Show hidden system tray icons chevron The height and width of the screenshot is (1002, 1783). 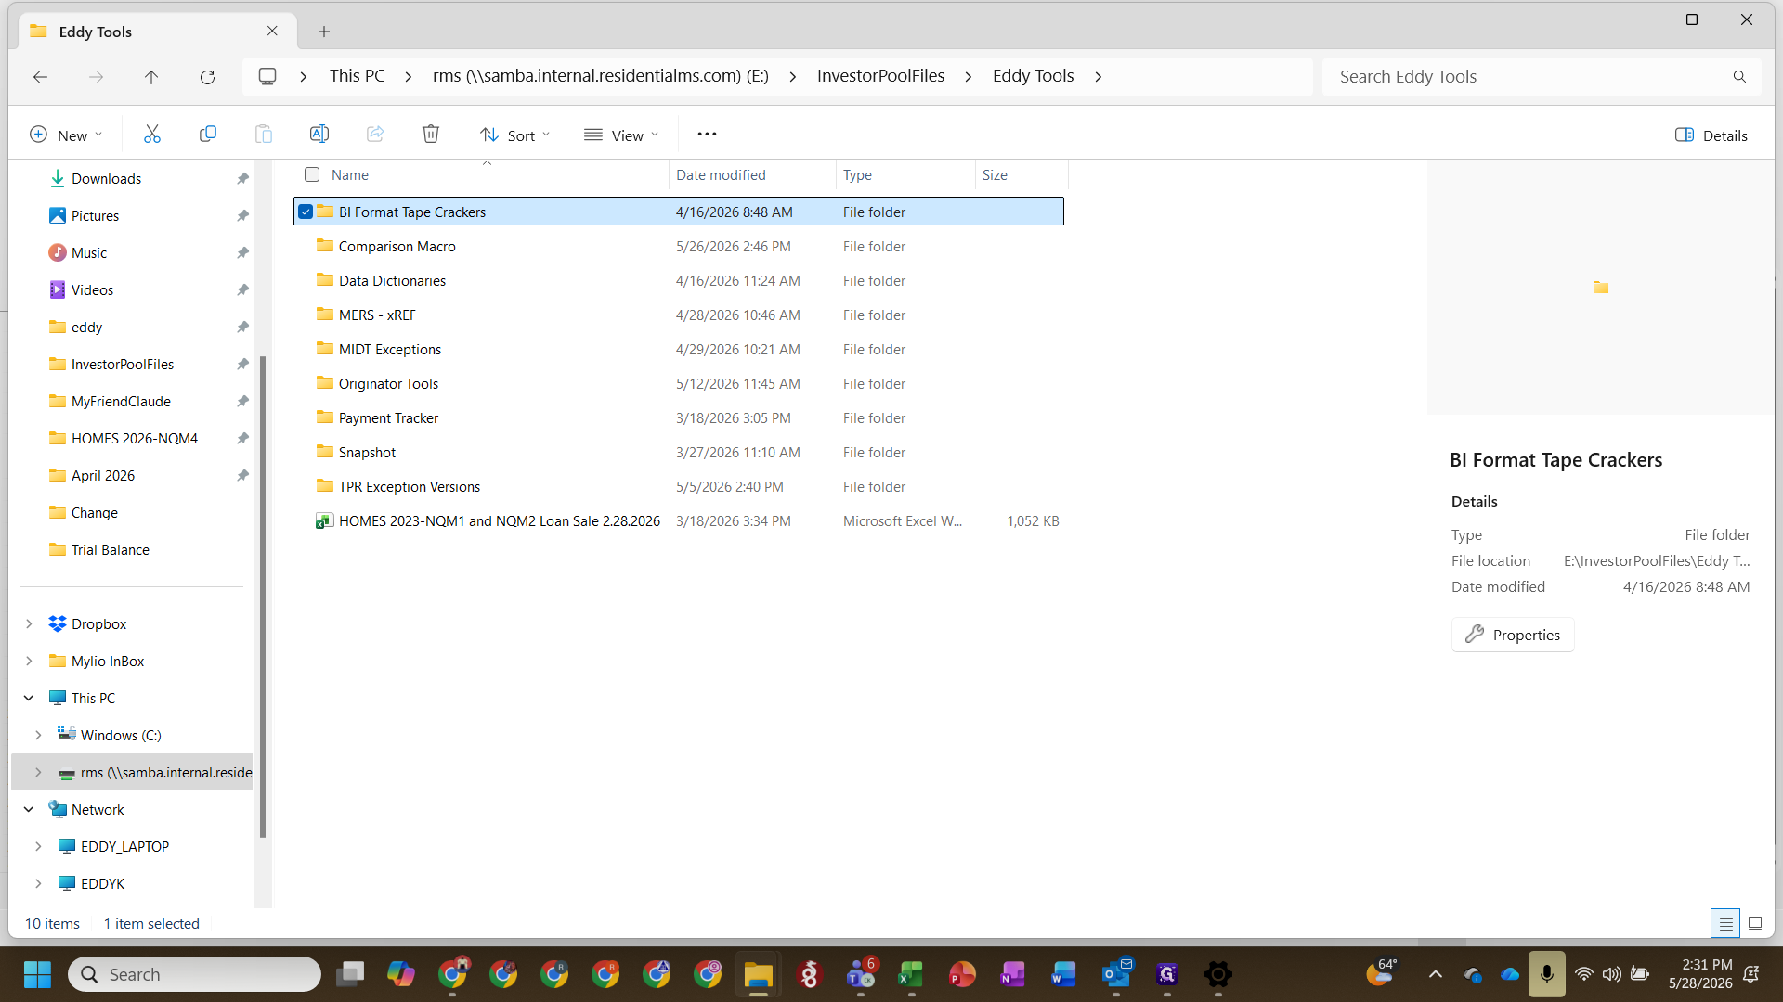[x=1436, y=974]
